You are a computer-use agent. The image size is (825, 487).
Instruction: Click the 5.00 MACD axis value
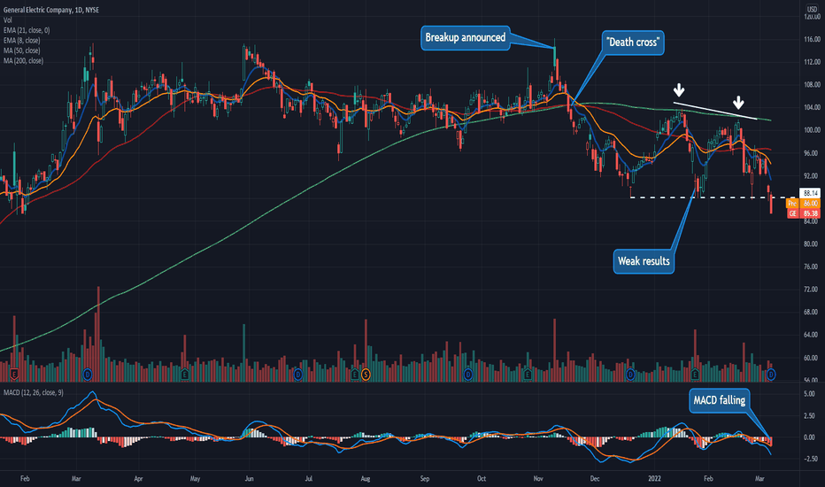pos(810,394)
